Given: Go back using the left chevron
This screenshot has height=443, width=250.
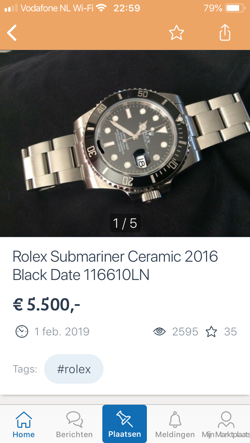Looking at the screenshot, I should [x=12, y=33].
